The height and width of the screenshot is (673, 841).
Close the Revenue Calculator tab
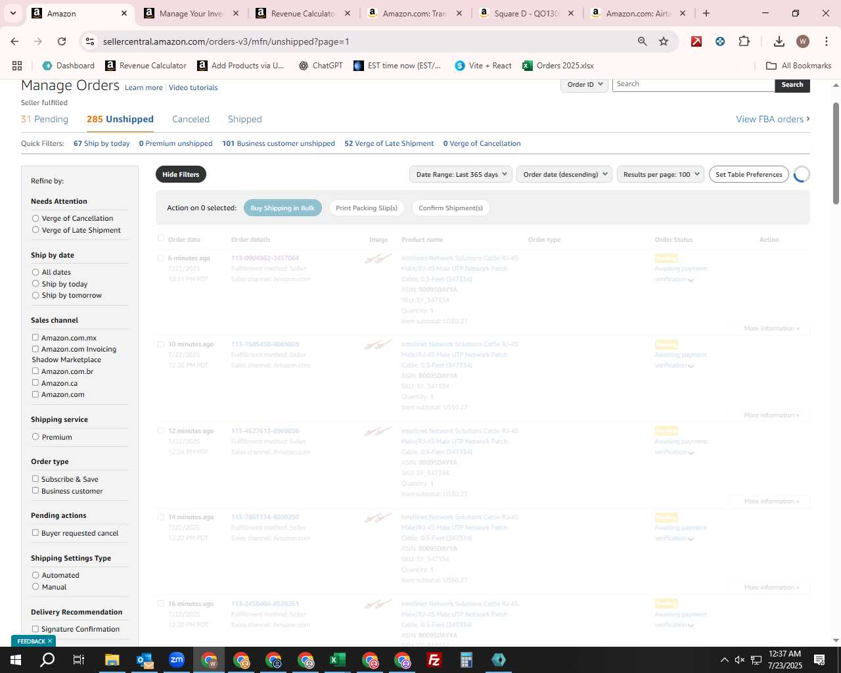tap(348, 13)
